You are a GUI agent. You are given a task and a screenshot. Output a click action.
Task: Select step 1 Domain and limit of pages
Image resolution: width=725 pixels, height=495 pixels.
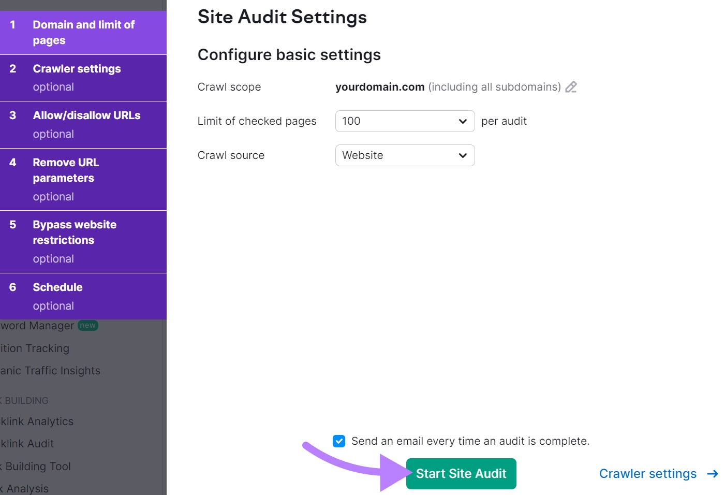tap(83, 32)
